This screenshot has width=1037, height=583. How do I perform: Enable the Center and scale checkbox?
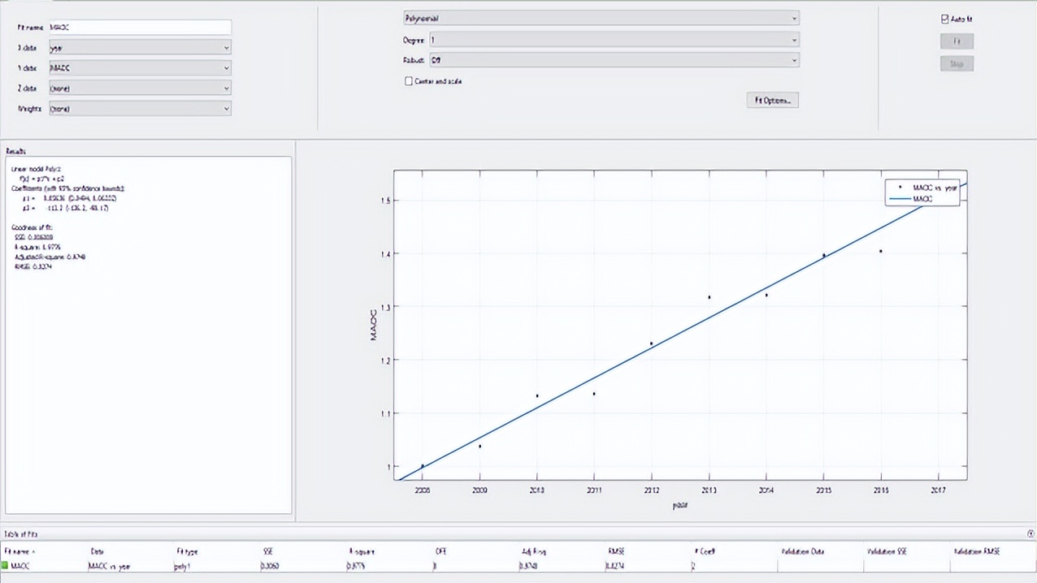click(409, 81)
